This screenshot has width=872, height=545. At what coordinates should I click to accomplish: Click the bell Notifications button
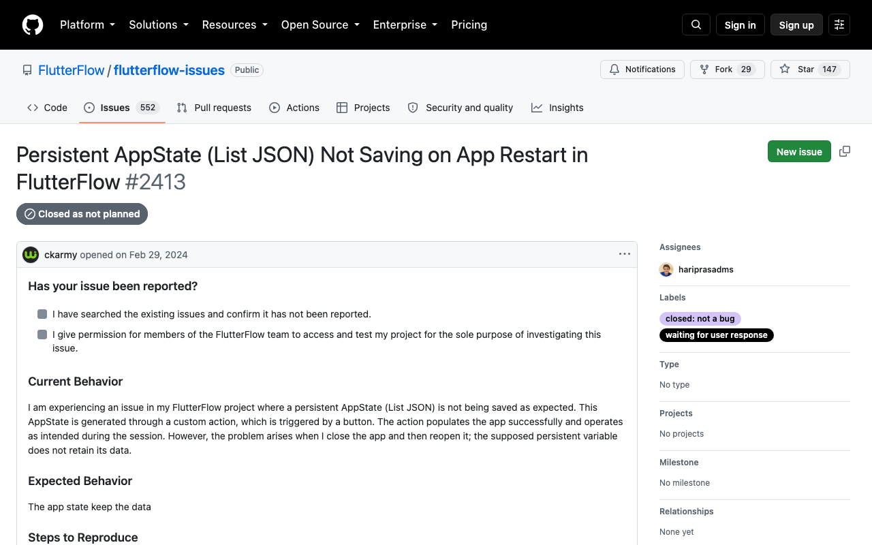[x=642, y=69]
